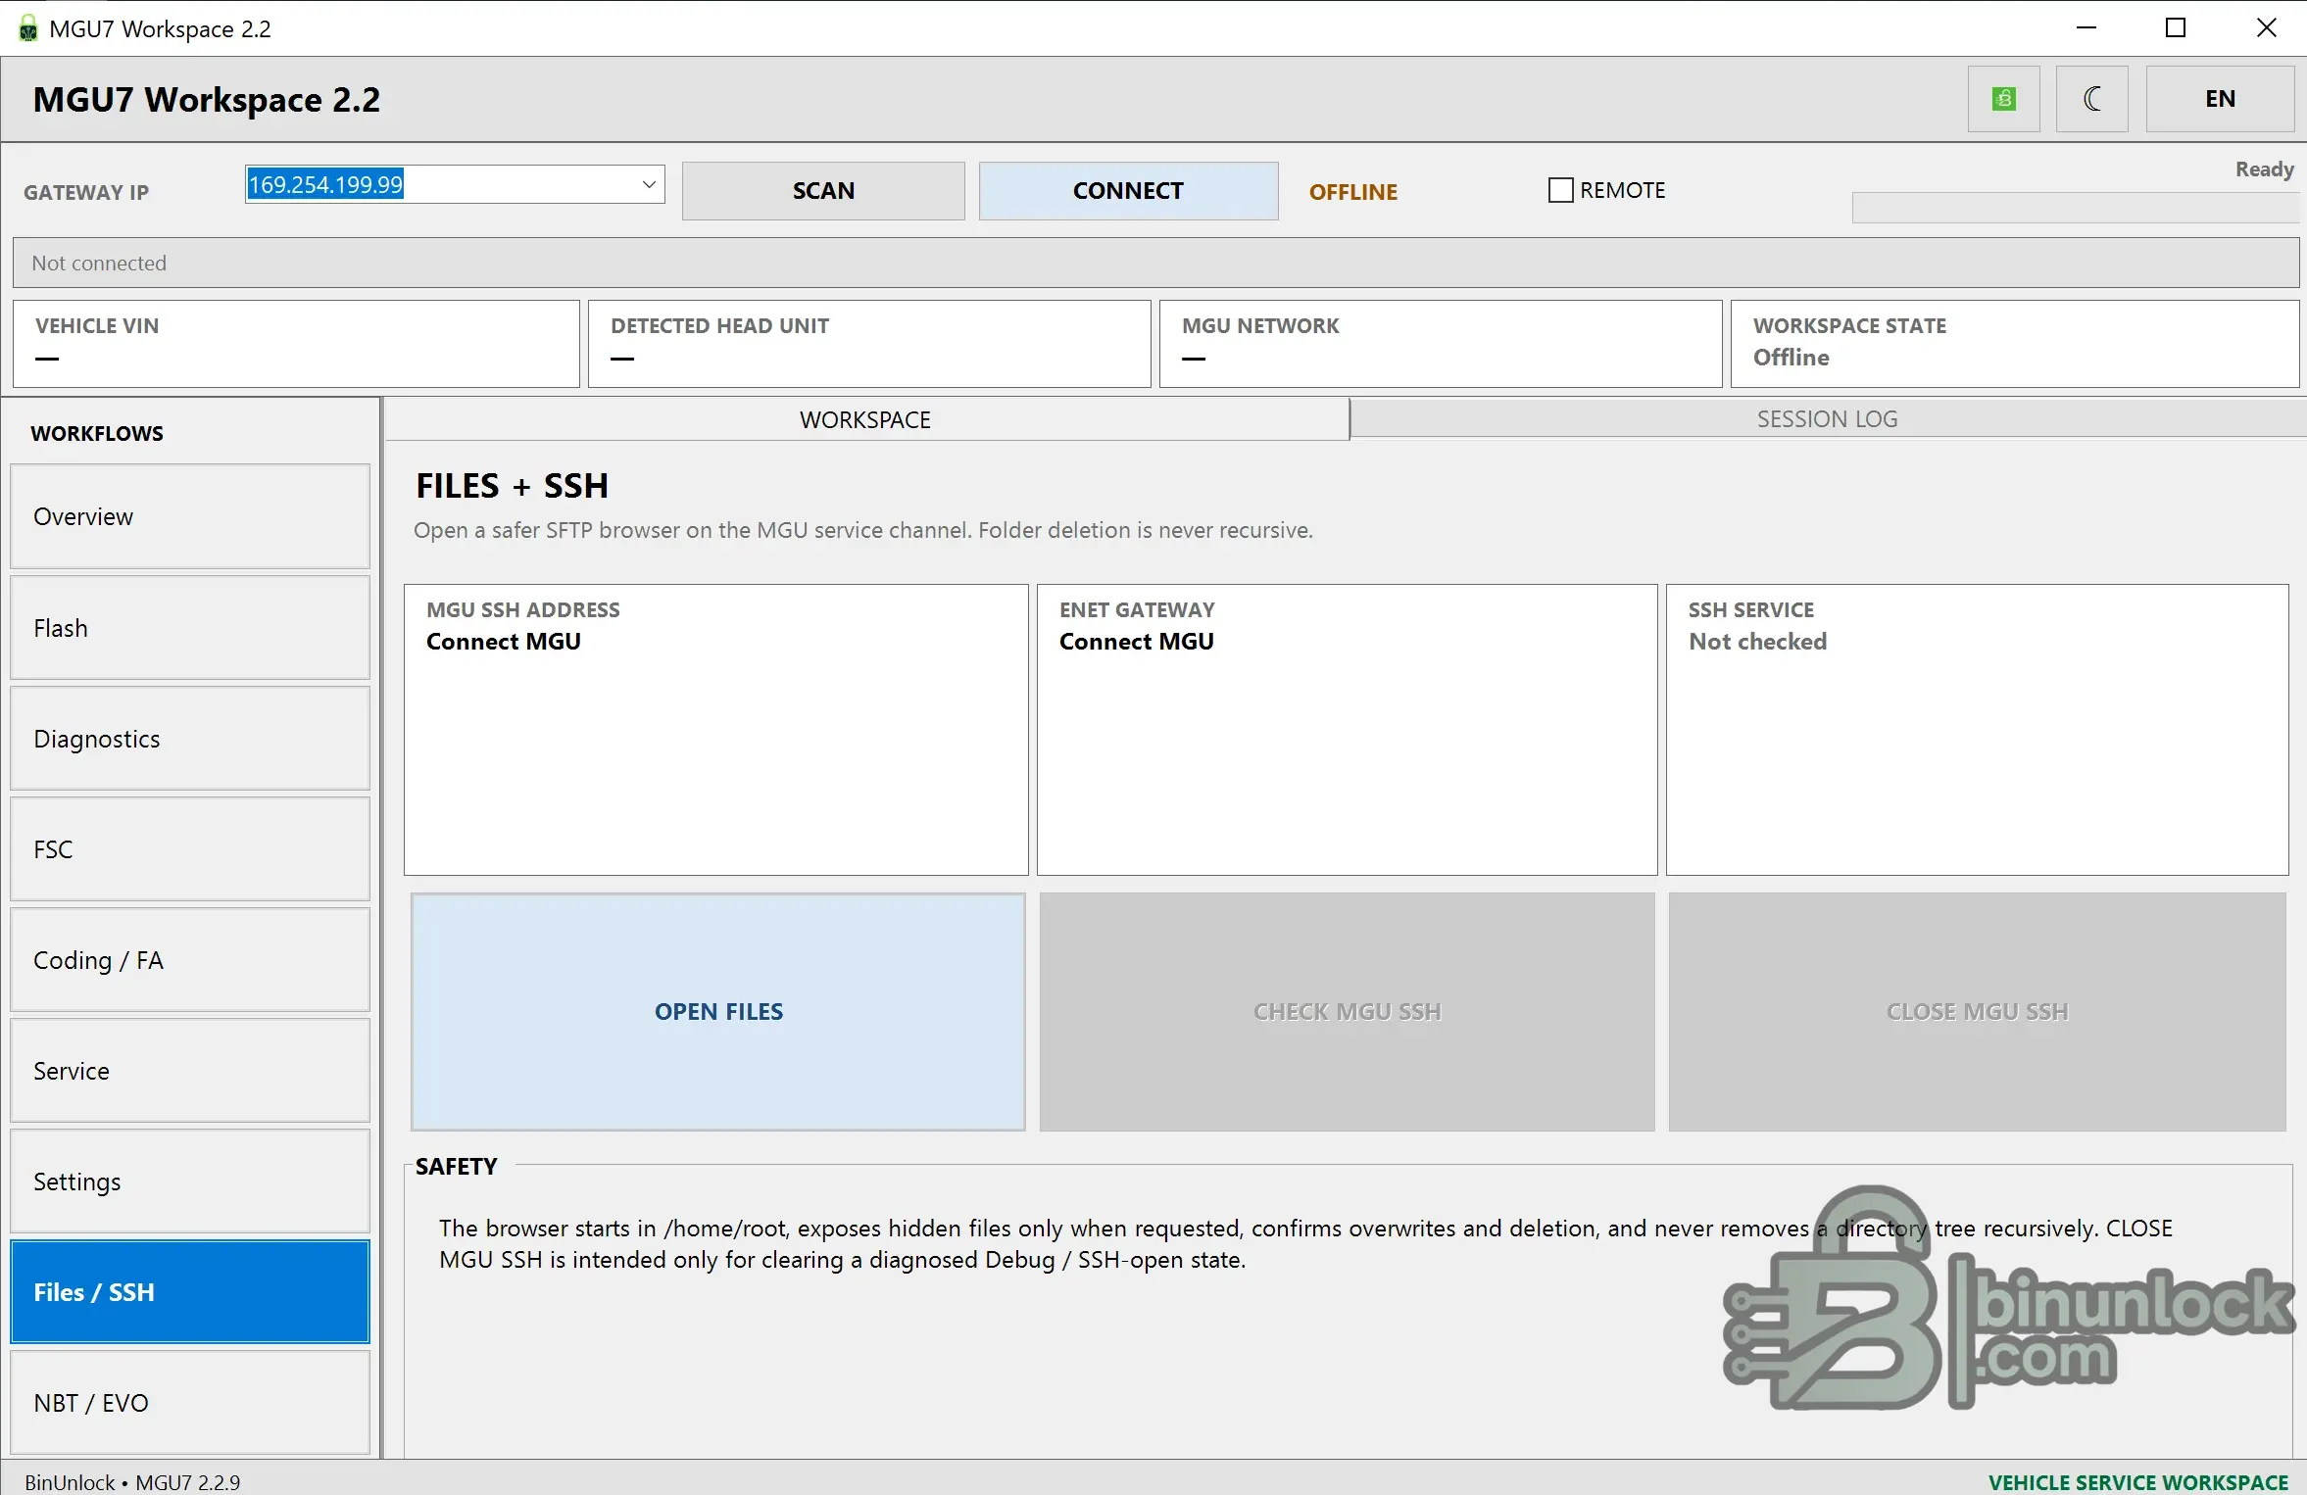Click the 'Ready' status label
This screenshot has height=1495, width=2307.
pos(2264,169)
